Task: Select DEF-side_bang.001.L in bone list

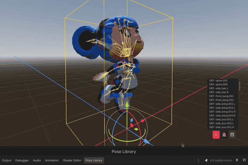Action: 223,104
